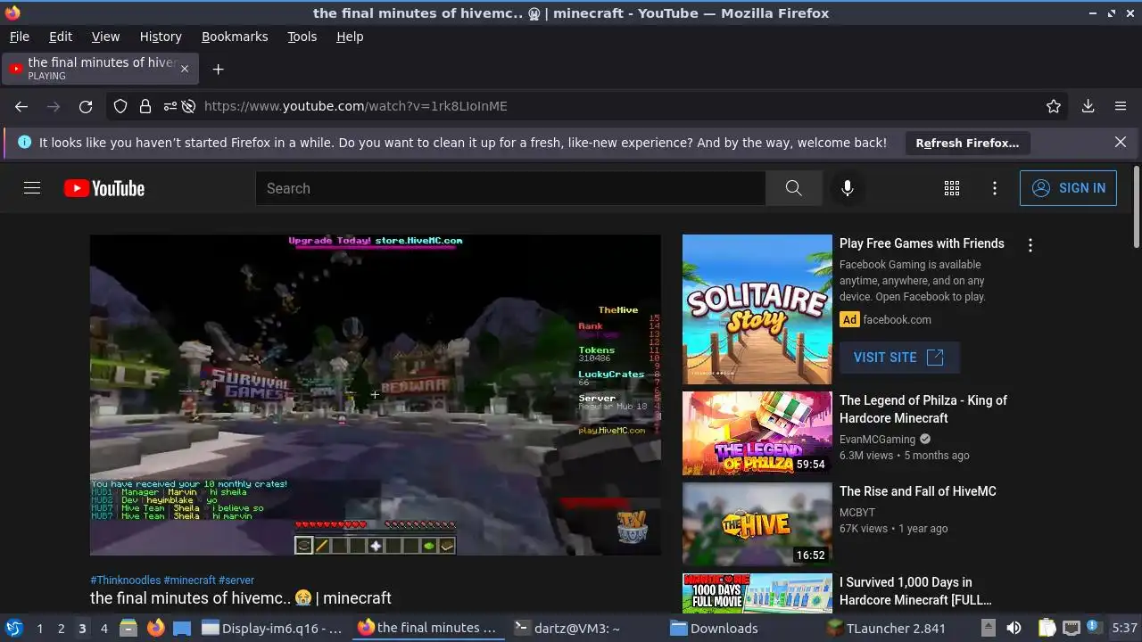Dismiss the Refresh Firefox notification bar
Image resolution: width=1142 pixels, height=642 pixels.
[1121, 142]
